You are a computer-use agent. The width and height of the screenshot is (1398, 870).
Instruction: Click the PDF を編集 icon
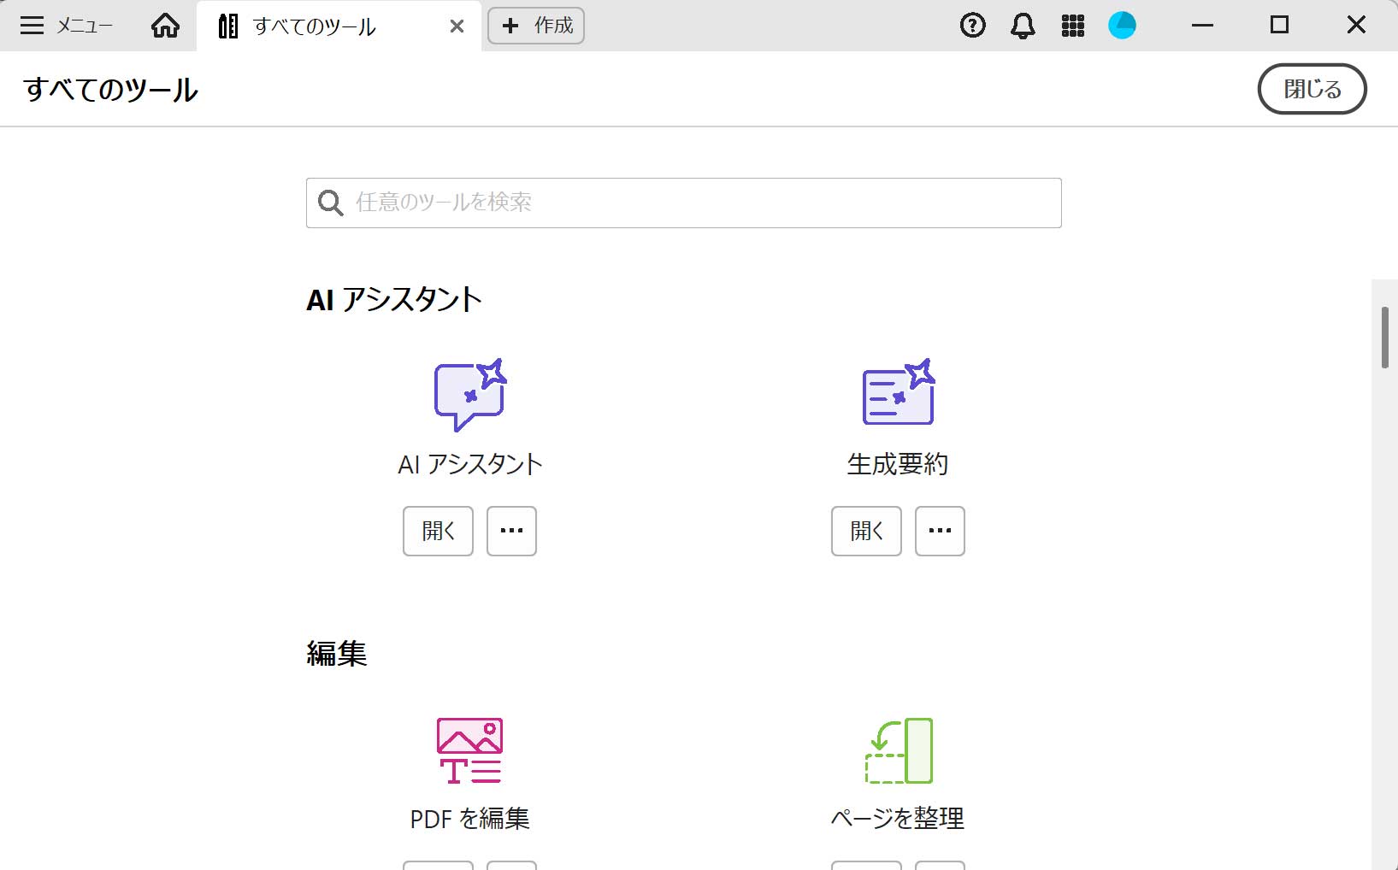point(469,750)
